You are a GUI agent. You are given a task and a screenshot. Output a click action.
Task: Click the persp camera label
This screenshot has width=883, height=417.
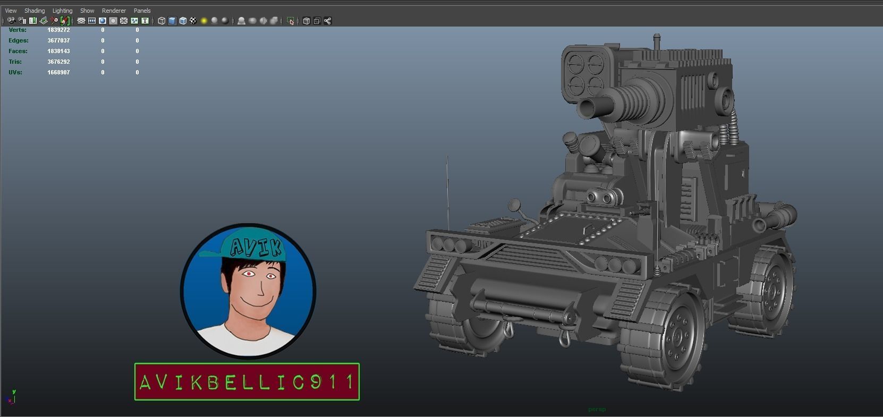(x=597, y=409)
